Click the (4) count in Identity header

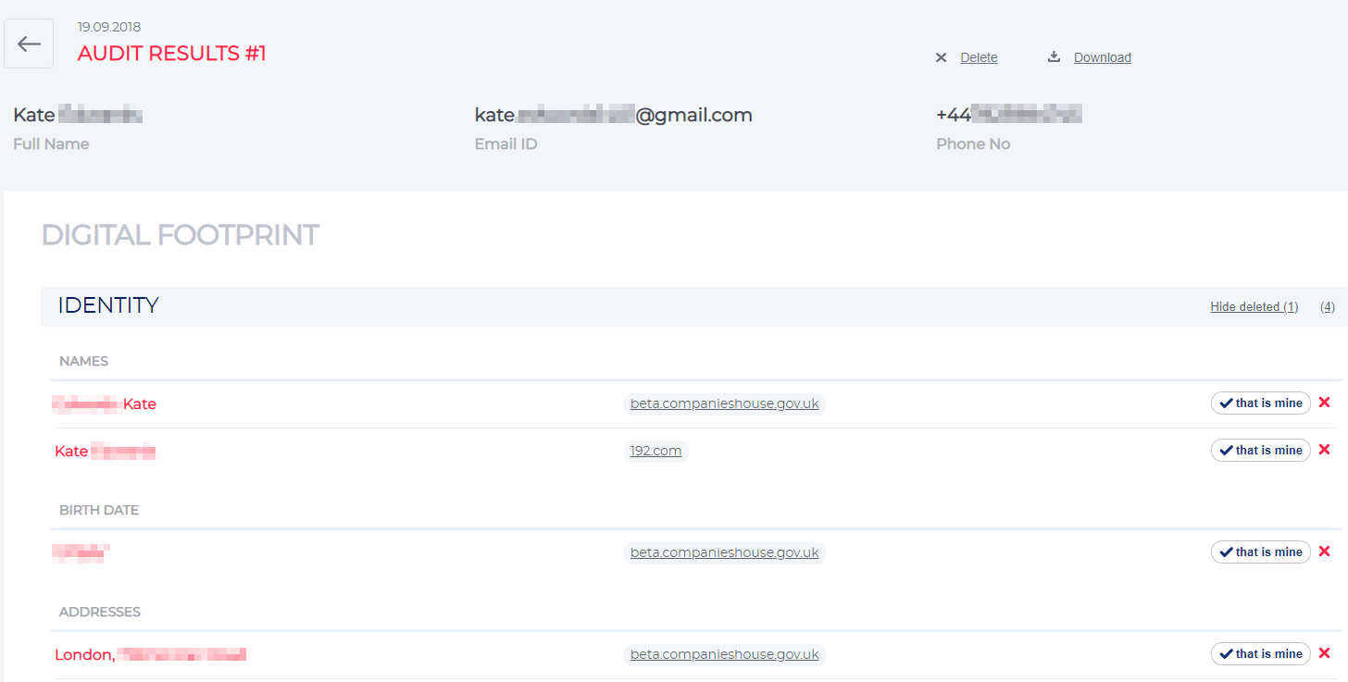click(1327, 307)
